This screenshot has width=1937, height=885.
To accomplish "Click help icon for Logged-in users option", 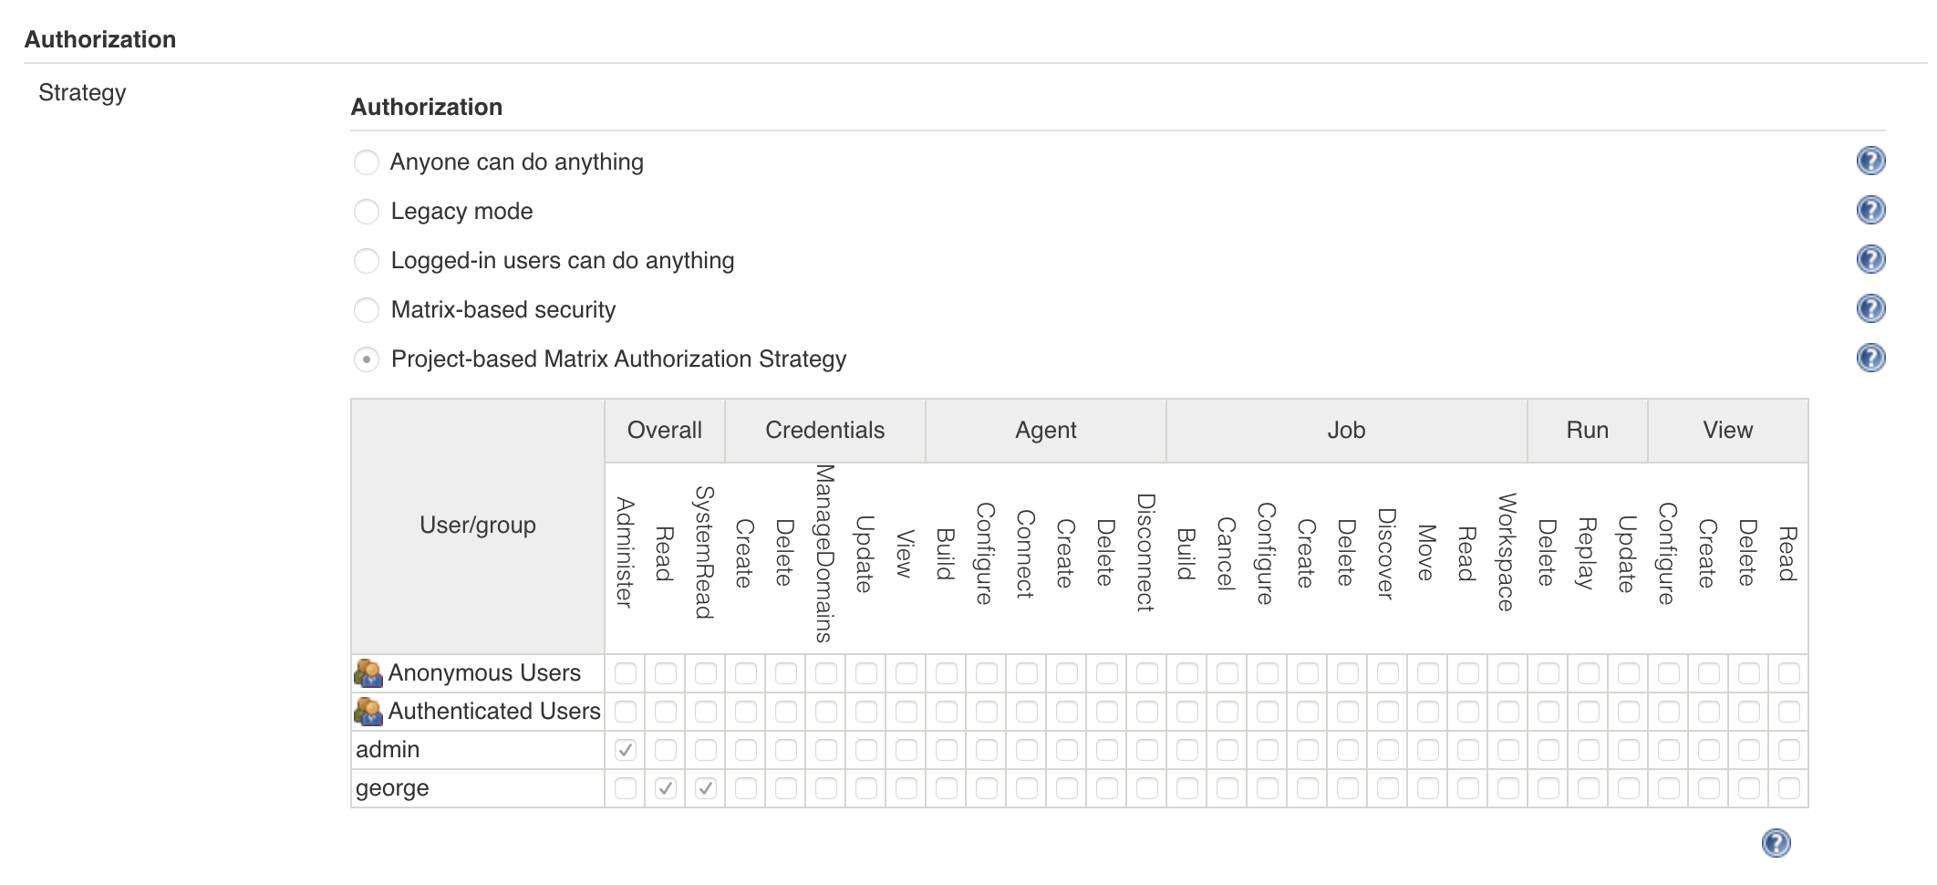I will (1870, 259).
